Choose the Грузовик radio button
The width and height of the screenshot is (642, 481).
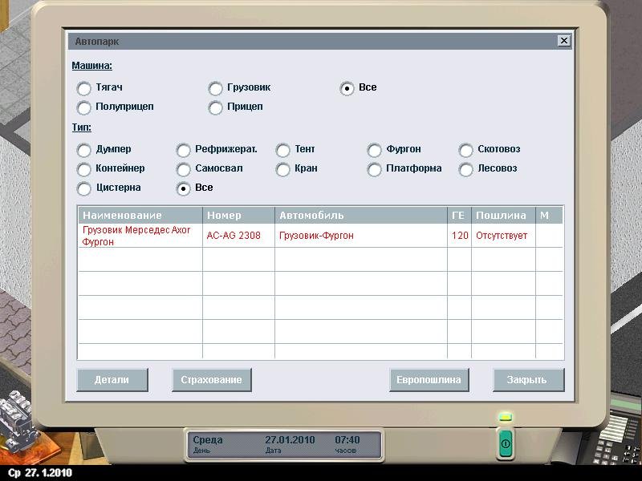pos(216,88)
